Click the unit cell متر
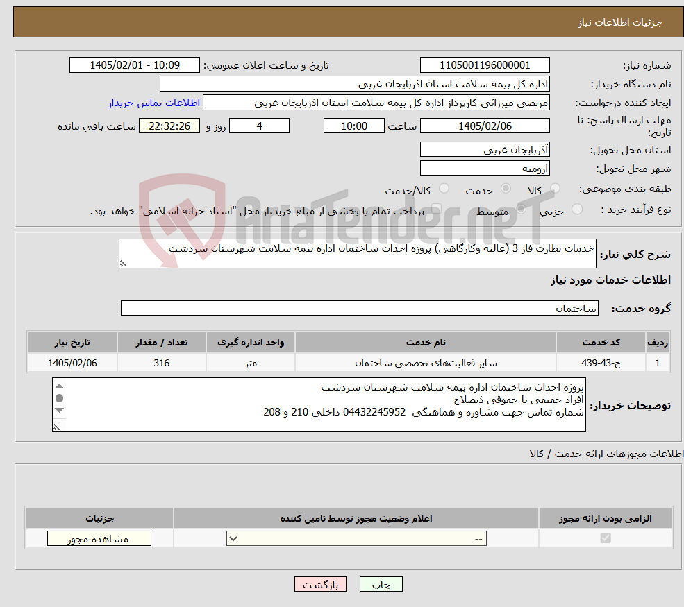Viewport: 684px width, 607px height. [251, 363]
